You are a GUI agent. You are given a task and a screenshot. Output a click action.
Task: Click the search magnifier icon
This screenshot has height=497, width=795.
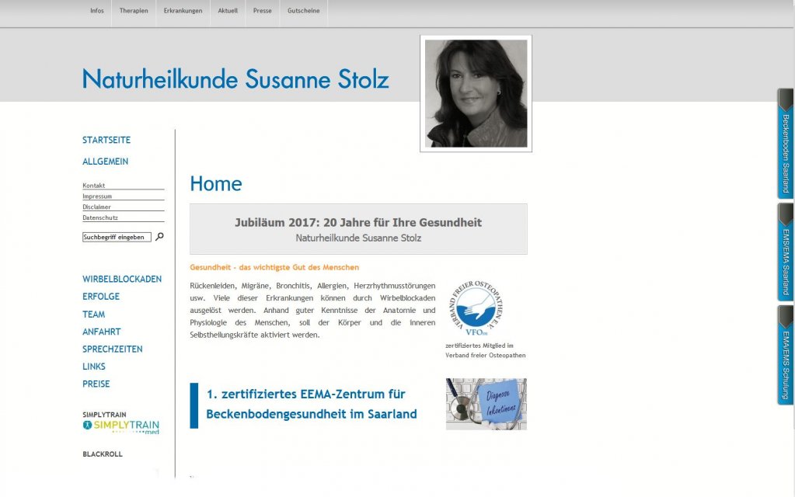click(x=159, y=237)
